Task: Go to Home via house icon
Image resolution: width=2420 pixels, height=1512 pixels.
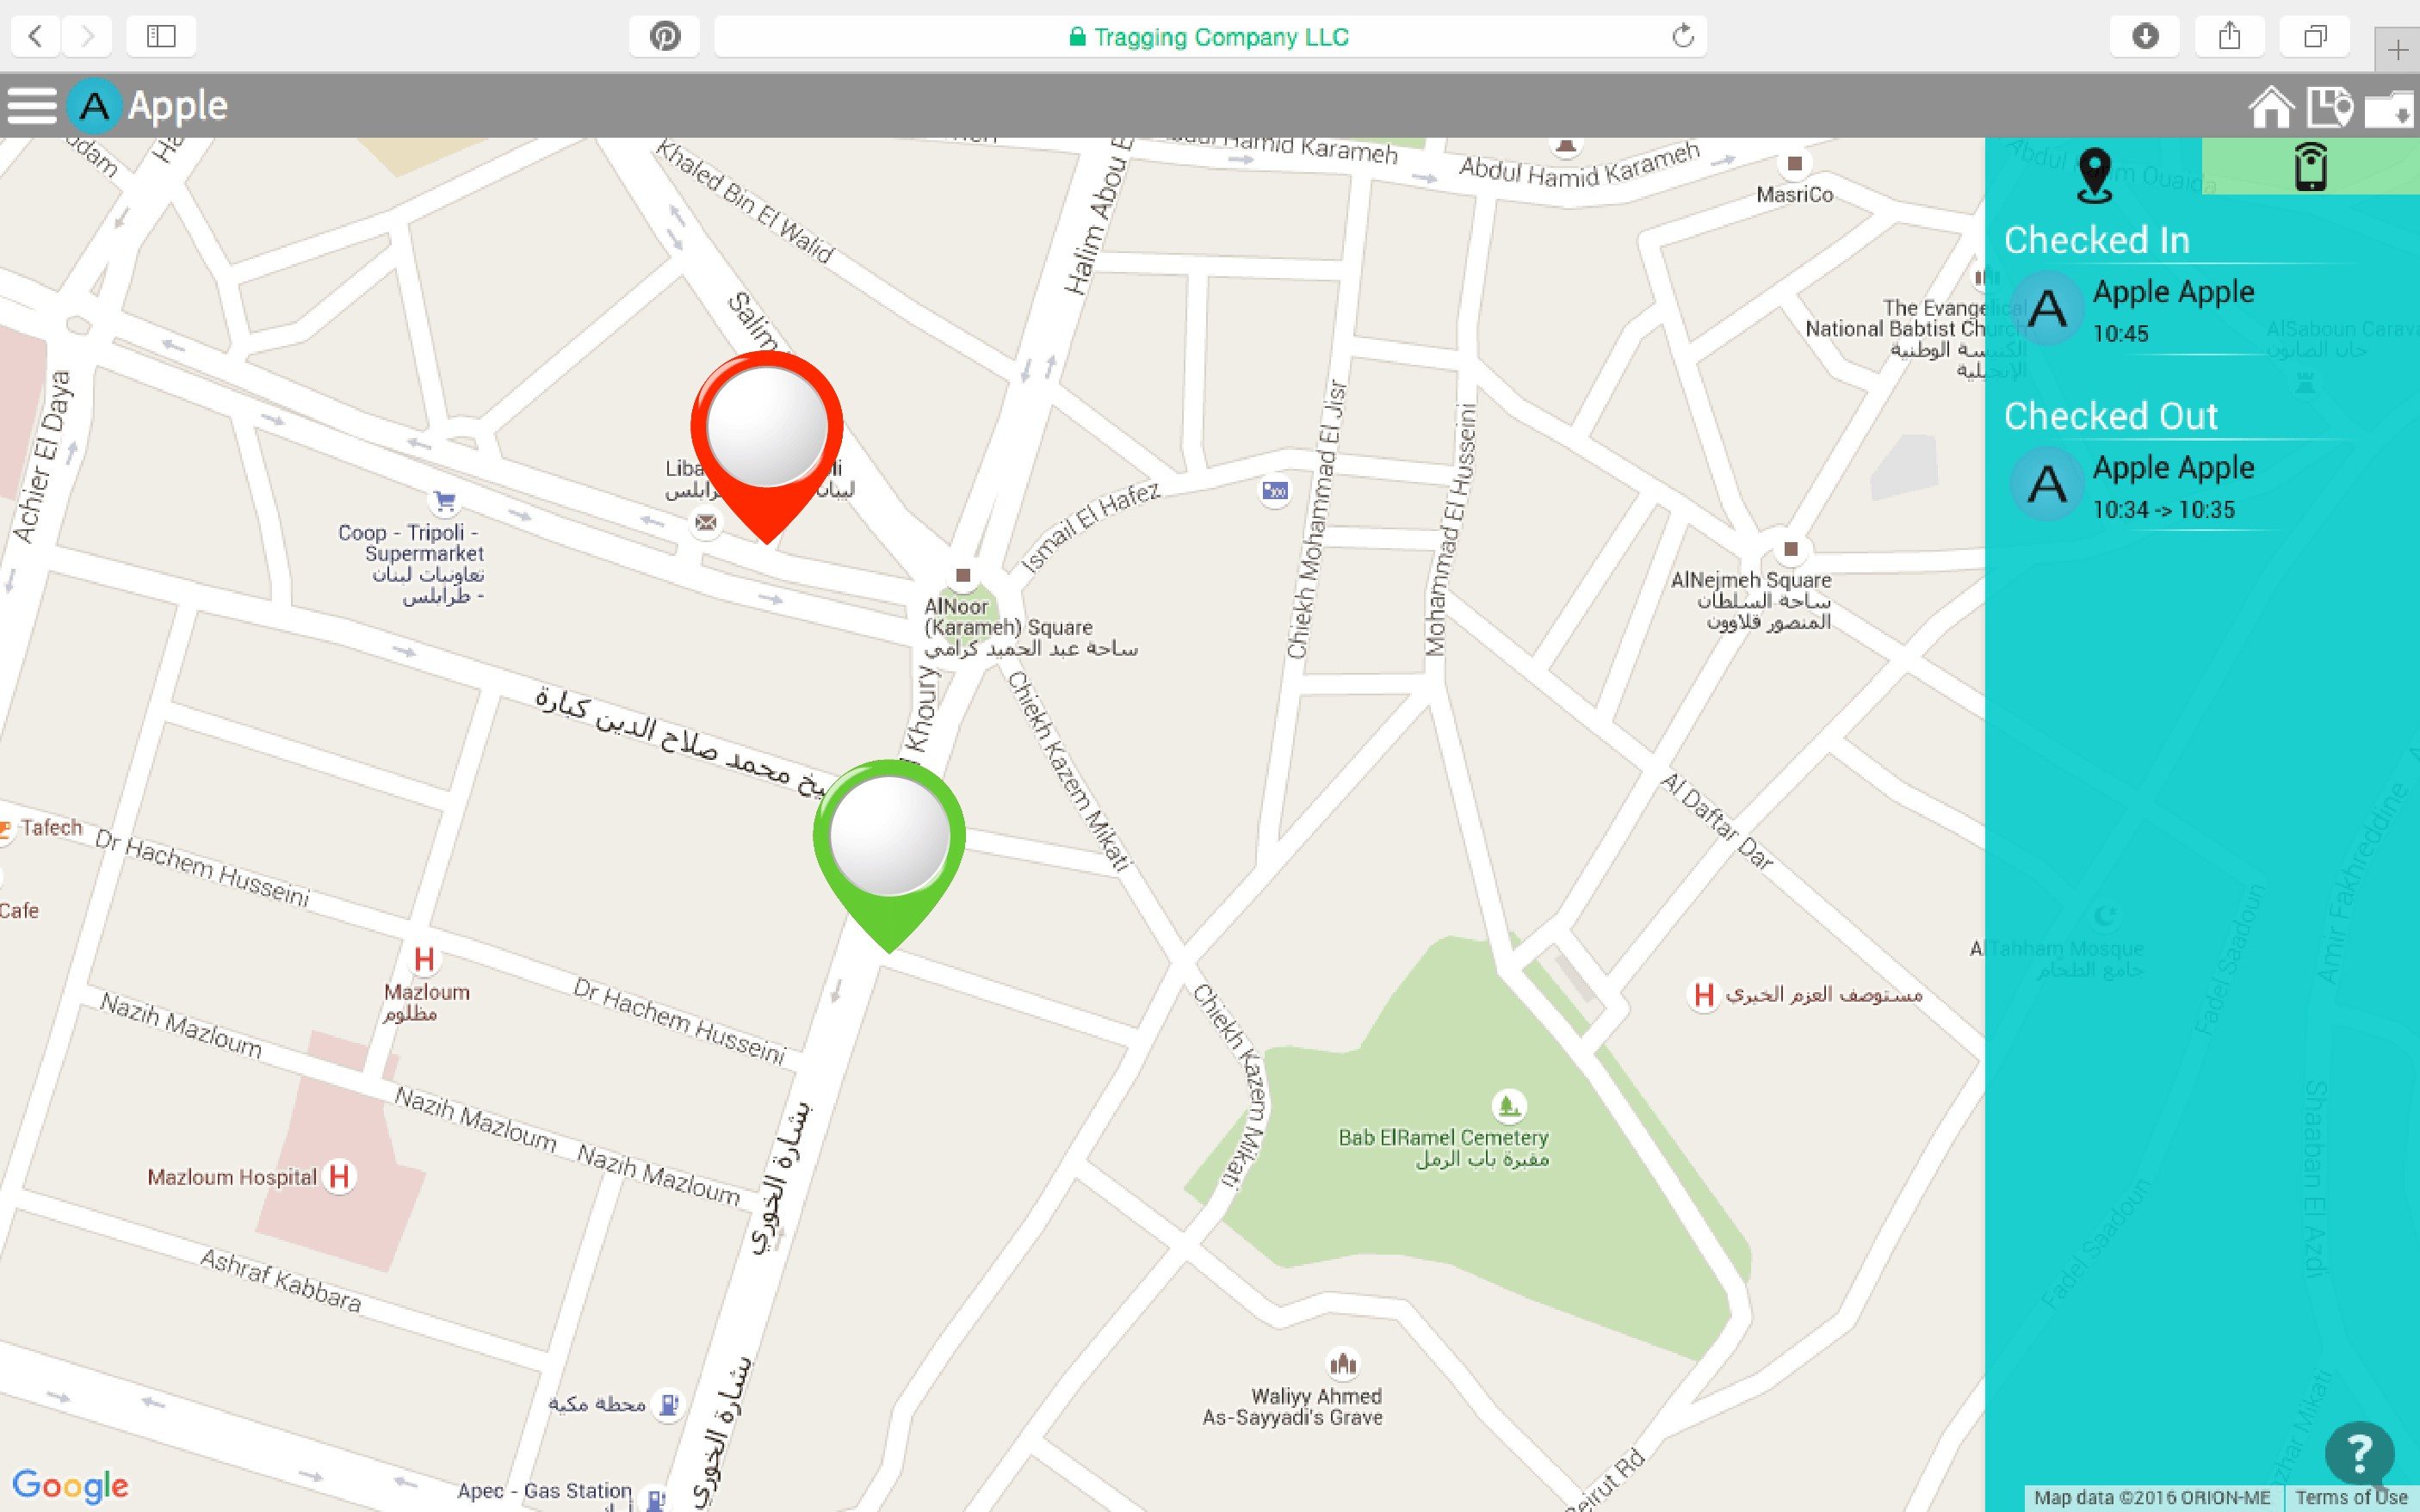Action: (2271, 107)
